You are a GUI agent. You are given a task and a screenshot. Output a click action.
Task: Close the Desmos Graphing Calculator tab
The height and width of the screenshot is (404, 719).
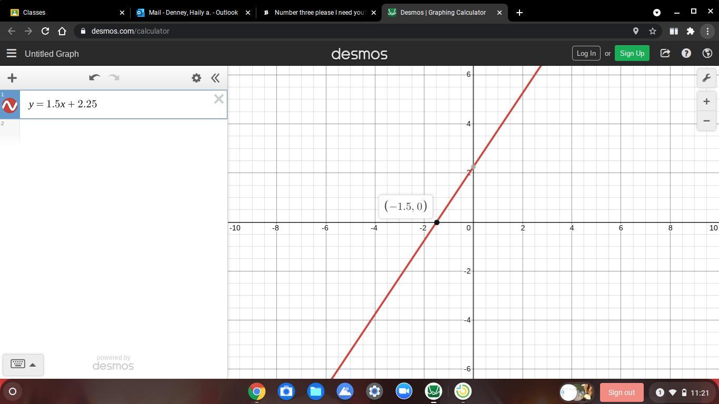[500, 13]
